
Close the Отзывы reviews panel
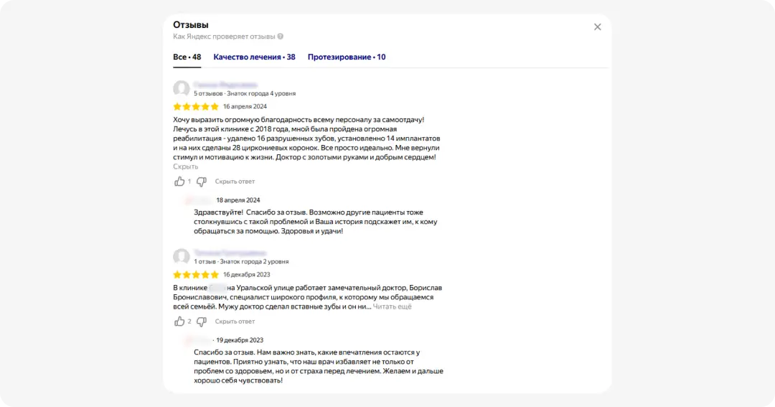tap(597, 27)
